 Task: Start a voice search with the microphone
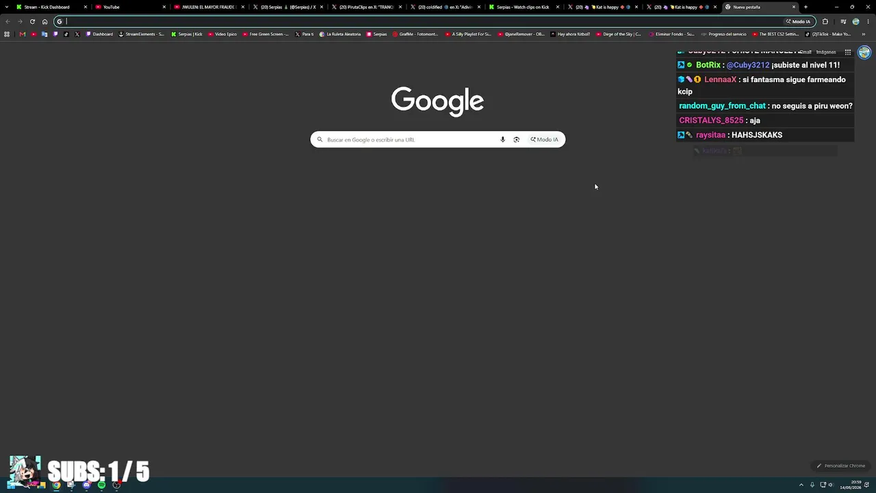(x=502, y=140)
